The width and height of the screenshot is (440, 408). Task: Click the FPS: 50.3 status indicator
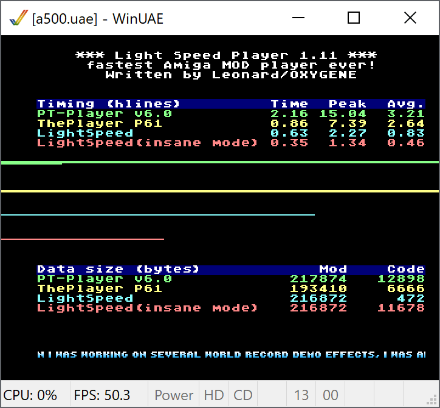(x=102, y=395)
